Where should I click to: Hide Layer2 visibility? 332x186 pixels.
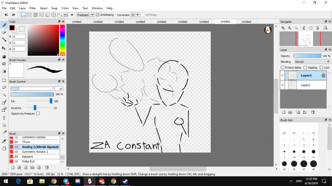[x=282, y=85]
